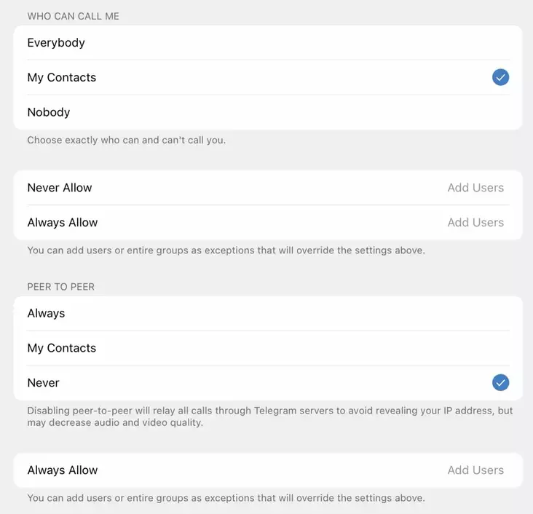Open the Always Allow row for peer-to-peer
The width and height of the screenshot is (533, 514).
point(268,470)
